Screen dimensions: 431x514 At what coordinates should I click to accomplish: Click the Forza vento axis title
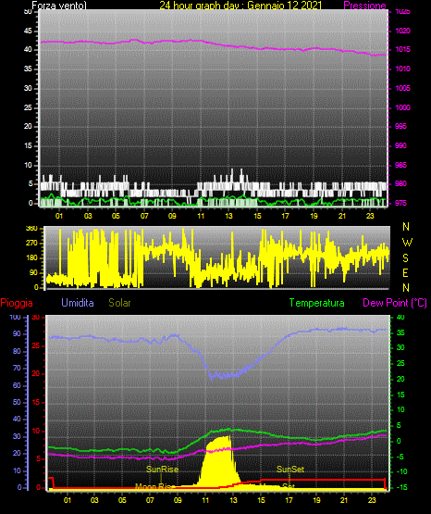pyautogui.click(x=59, y=6)
